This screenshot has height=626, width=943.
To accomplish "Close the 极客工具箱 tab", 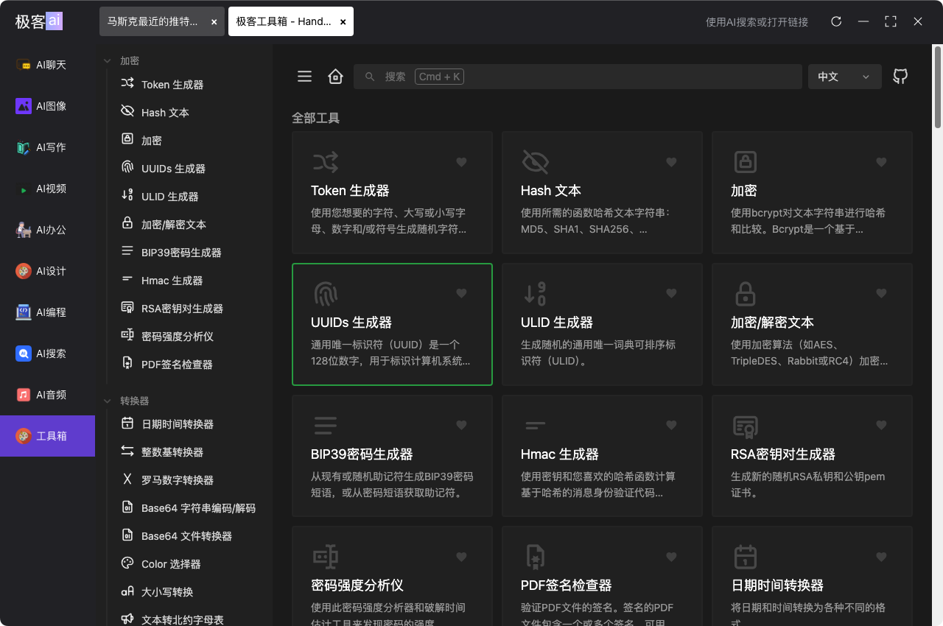I will pyautogui.click(x=343, y=22).
